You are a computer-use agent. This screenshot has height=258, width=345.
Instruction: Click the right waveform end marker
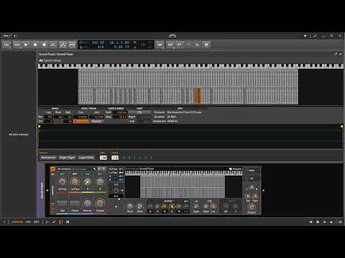[x=341, y=126]
